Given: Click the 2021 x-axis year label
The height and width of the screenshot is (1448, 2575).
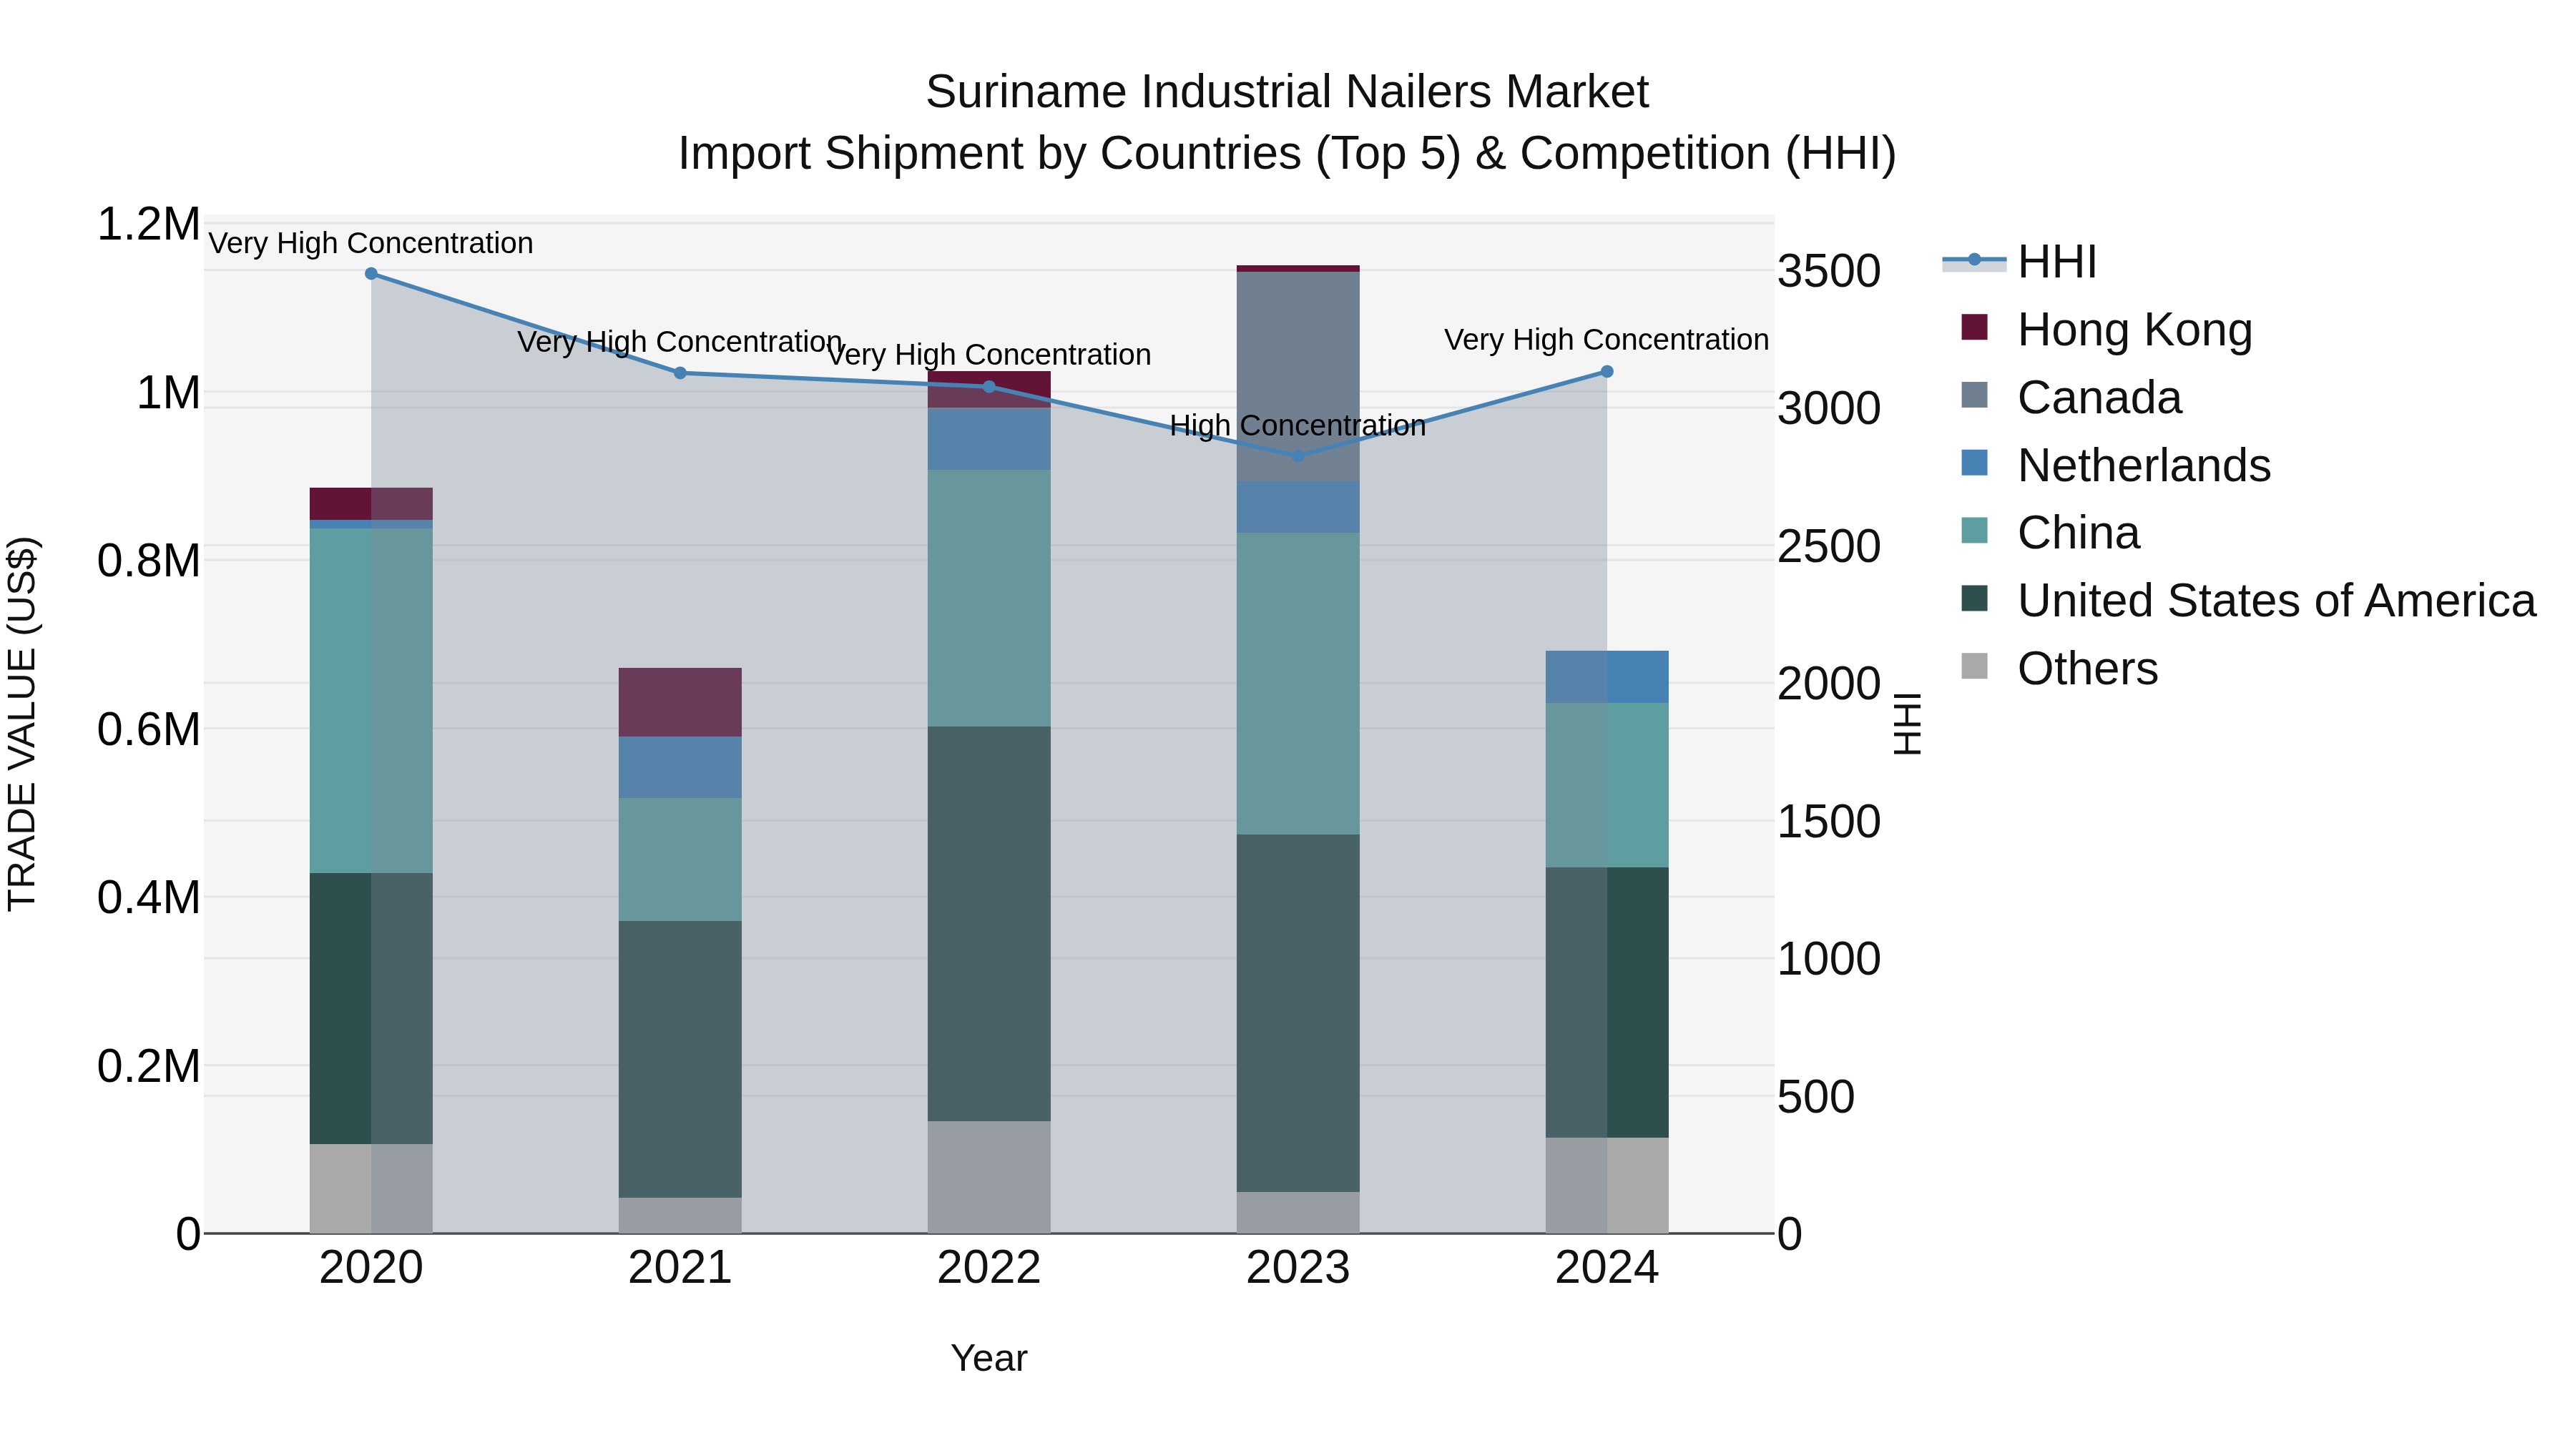Looking at the screenshot, I should click(680, 1268).
